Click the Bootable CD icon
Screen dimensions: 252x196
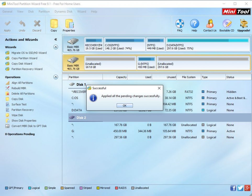227,24
